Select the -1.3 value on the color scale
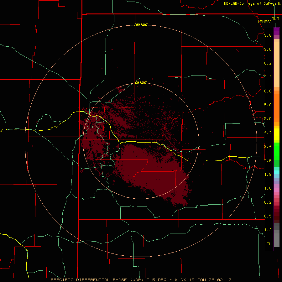This screenshot has height=282, width=282. tap(267, 230)
